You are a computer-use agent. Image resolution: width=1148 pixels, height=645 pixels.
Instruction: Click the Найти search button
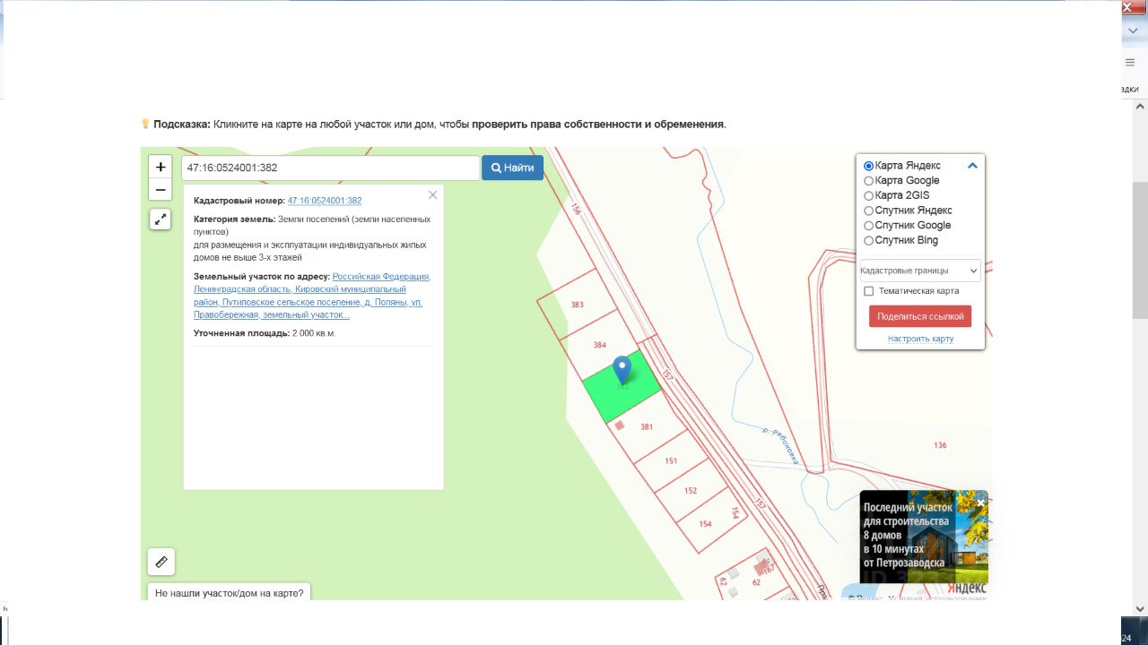[x=512, y=168]
